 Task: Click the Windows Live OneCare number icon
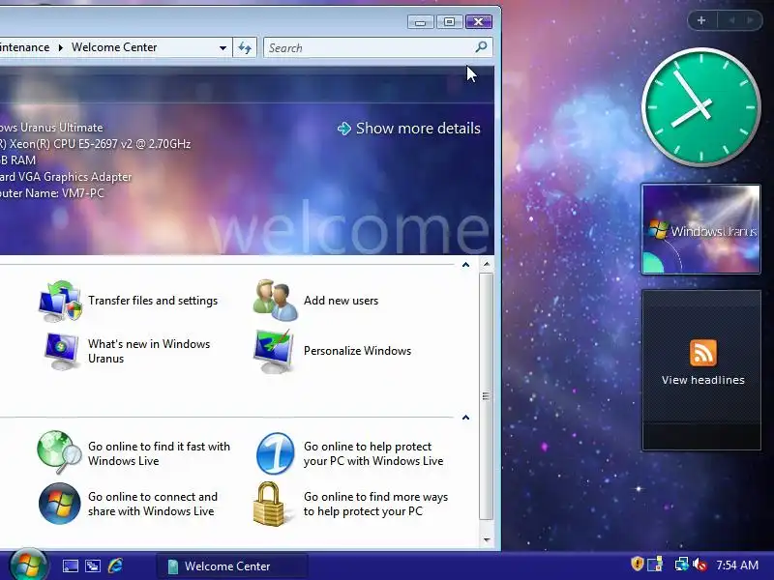click(x=275, y=453)
